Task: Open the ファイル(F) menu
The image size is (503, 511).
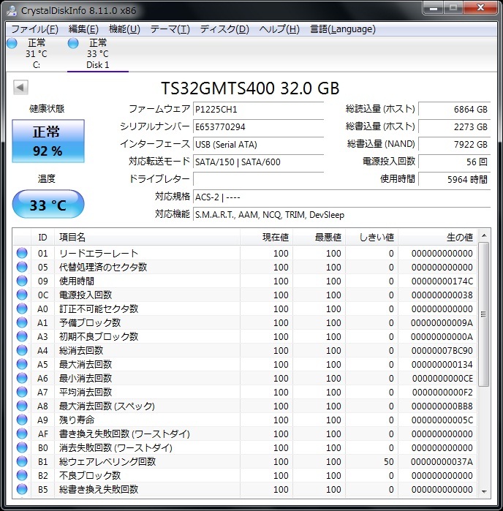Action: 34,29
